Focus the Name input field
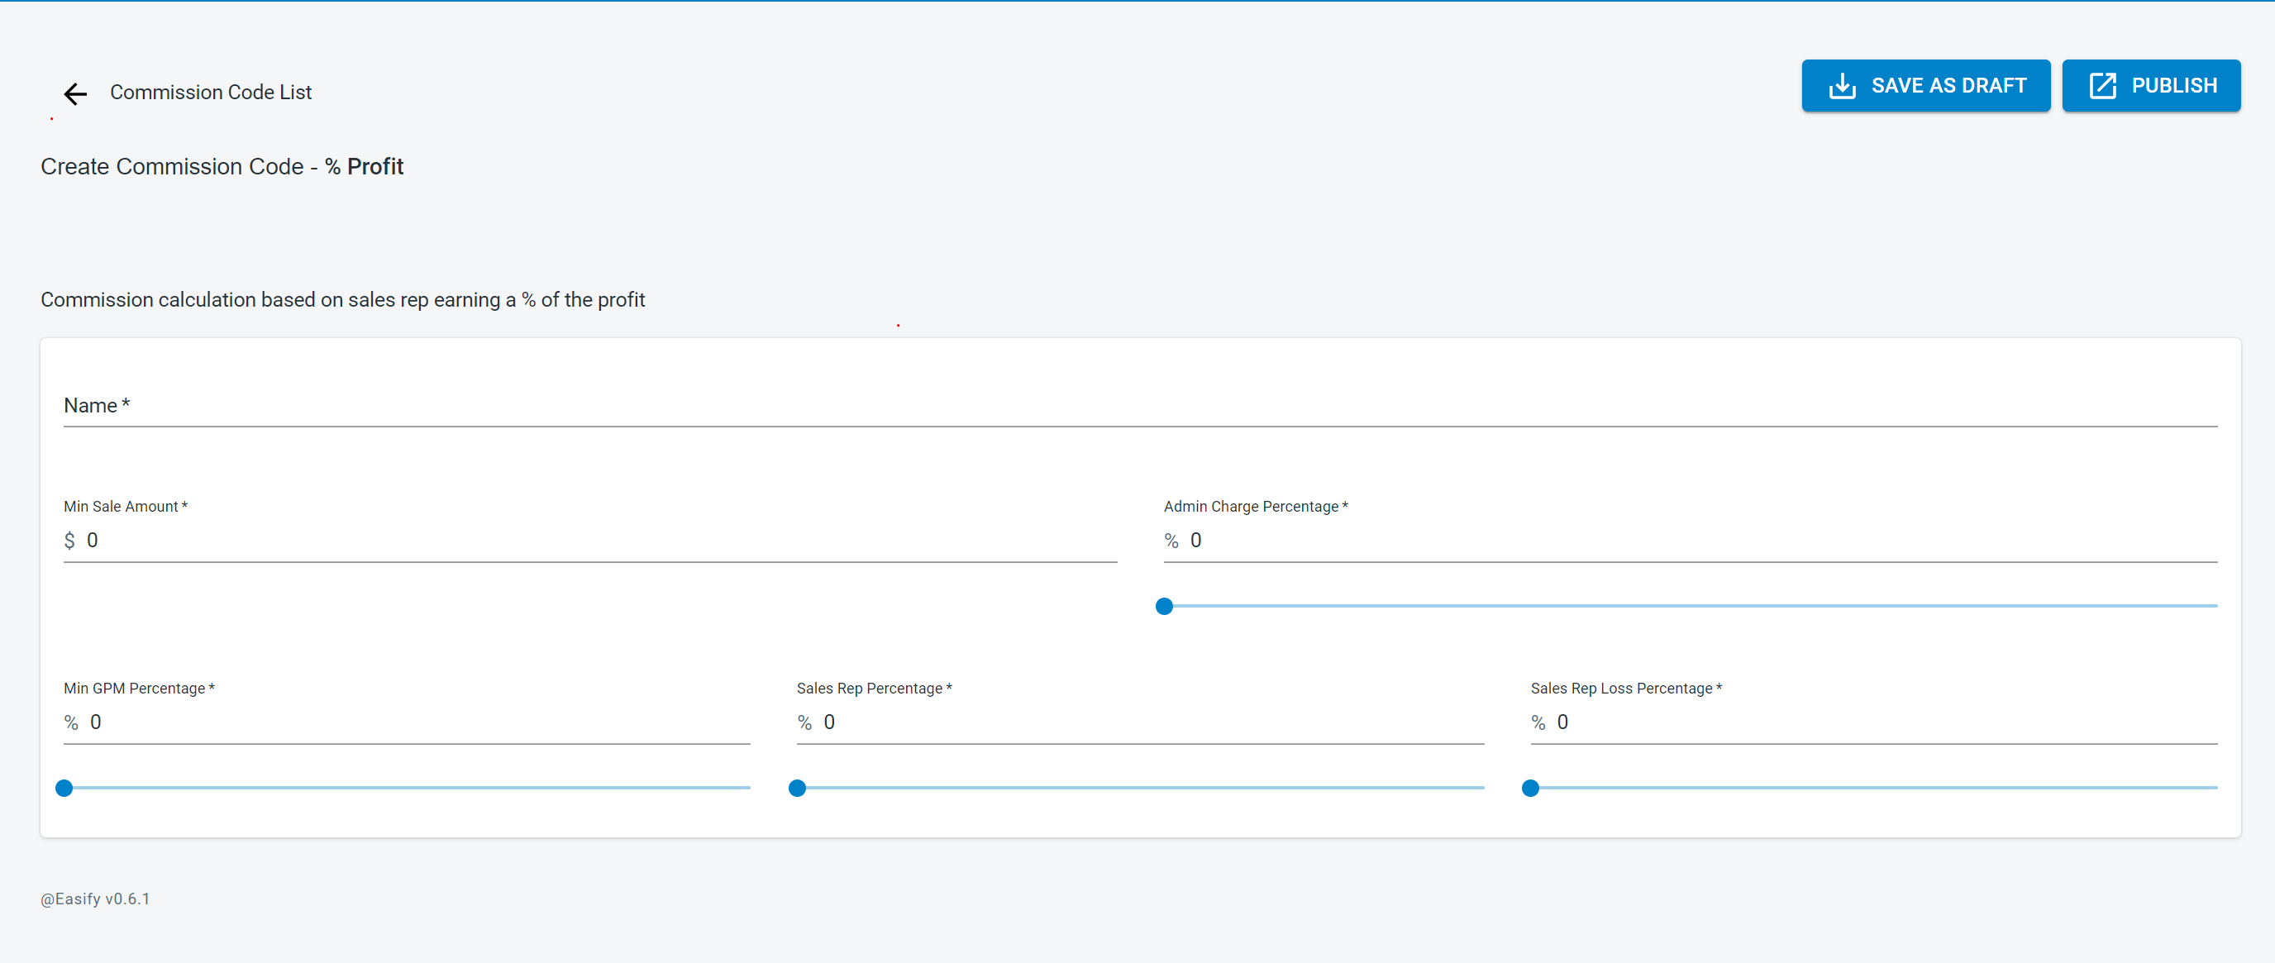Screen dimensions: 2275x963 1140,407
